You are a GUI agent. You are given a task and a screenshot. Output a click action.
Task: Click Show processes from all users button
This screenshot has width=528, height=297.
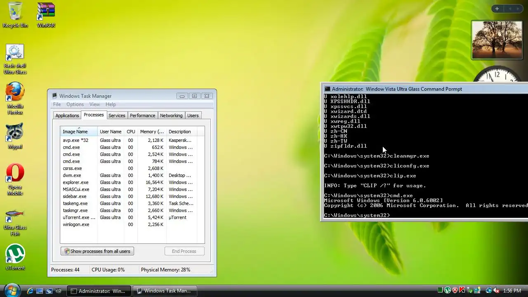(97, 251)
